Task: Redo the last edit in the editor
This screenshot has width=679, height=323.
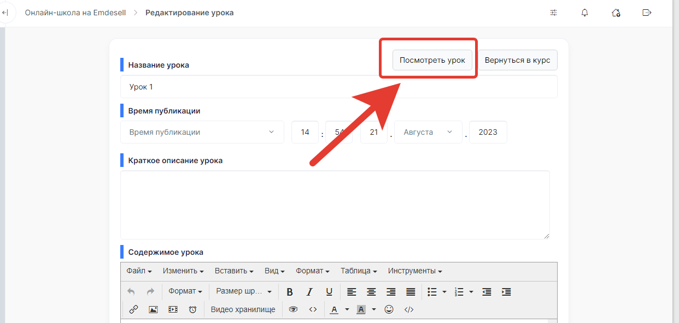Action: (151, 291)
